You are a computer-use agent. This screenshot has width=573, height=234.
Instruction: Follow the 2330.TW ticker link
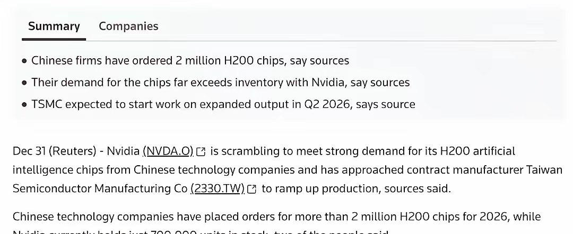click(x=218, y=188)
